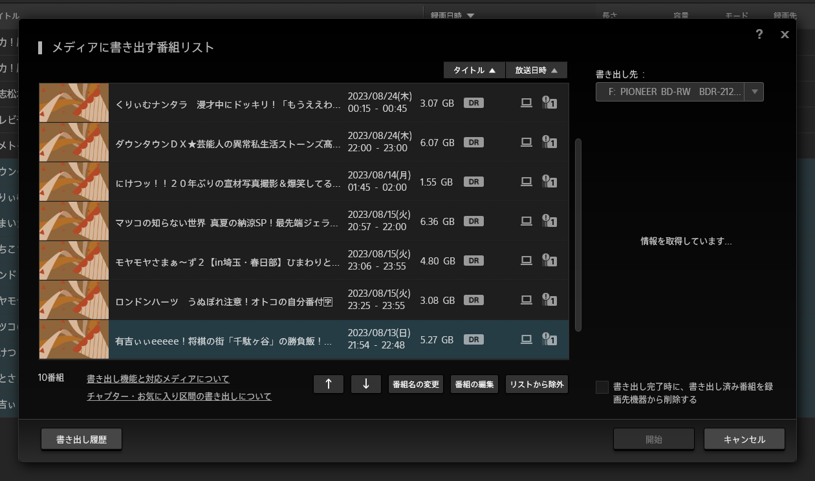Image resolution: width=815 pixels, height=481 pixels.
Task: Click 番組の編集 button
Action: click(474, 384)
